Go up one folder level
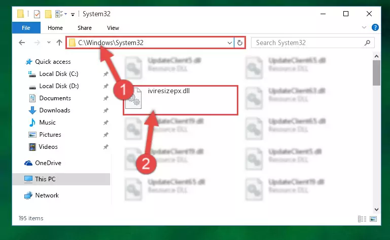 coord(59,43)
